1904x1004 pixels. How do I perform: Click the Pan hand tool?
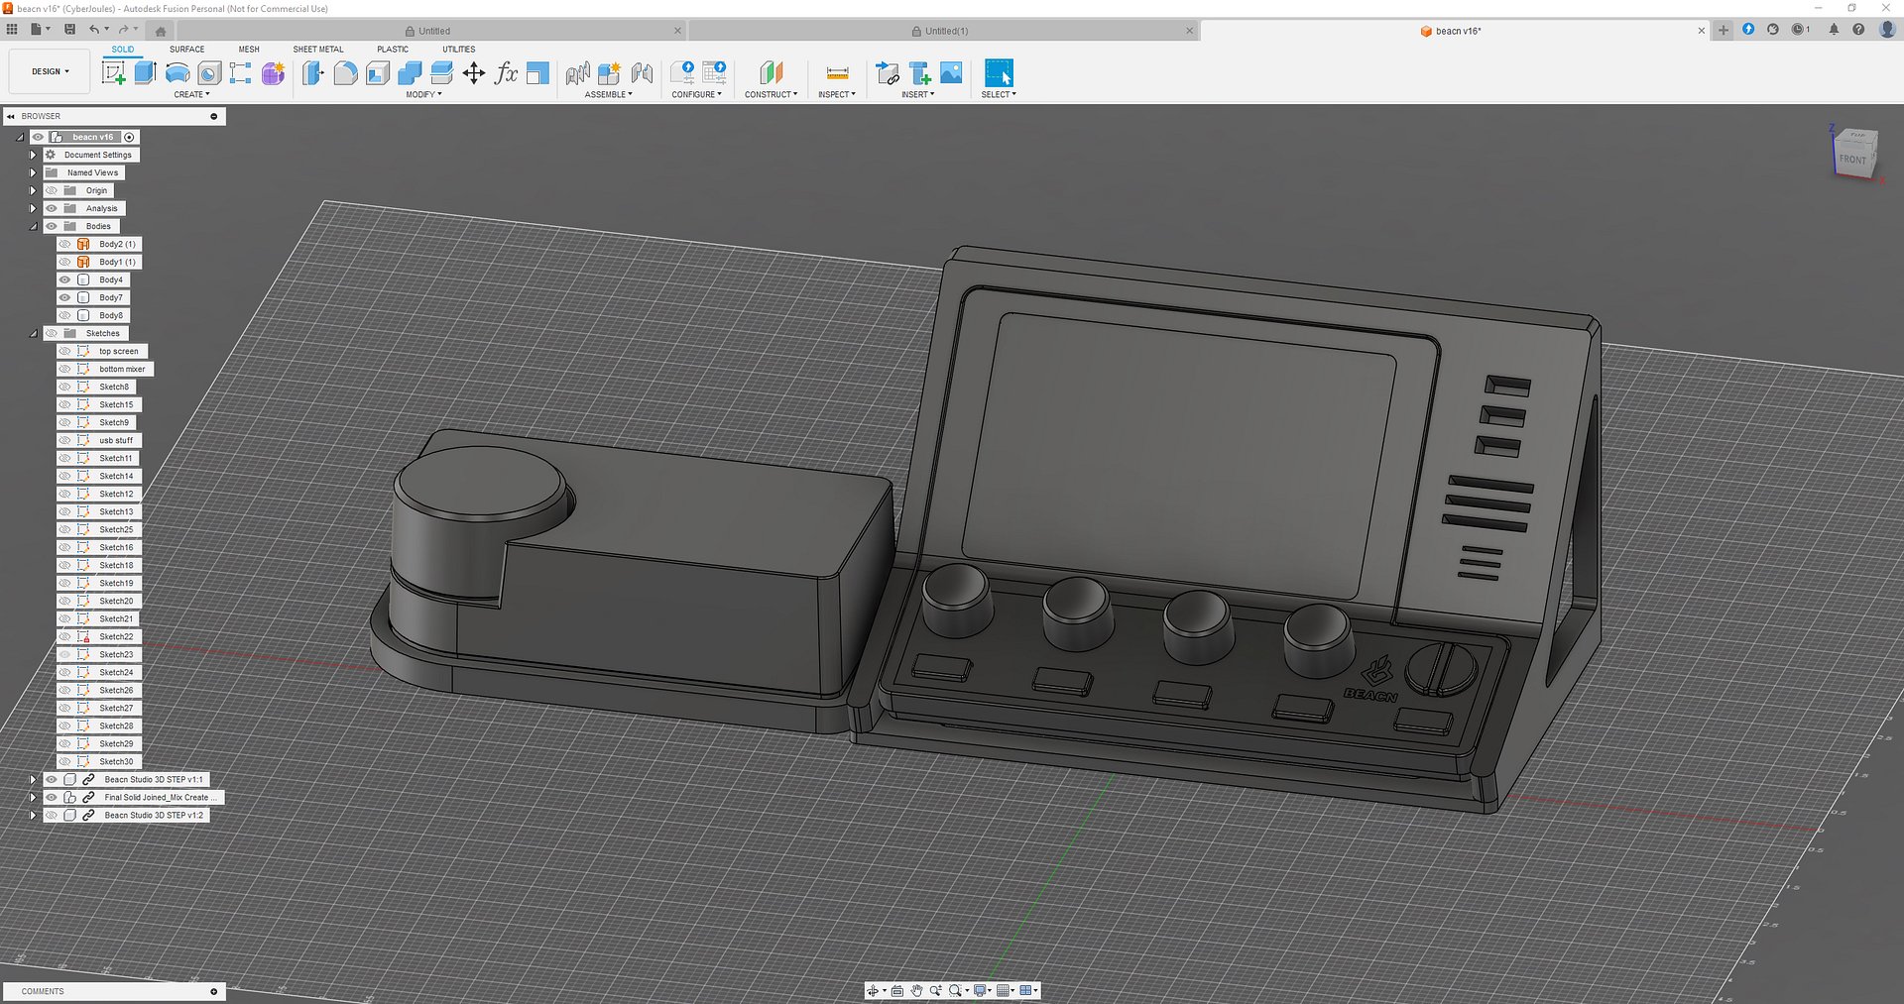(x=917, y=990)
